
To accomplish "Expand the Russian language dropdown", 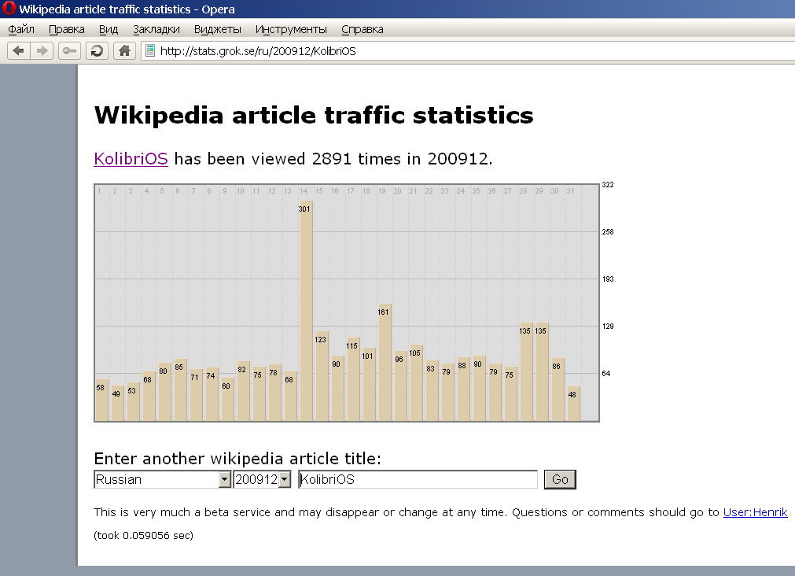I will (x=224, y=479).
